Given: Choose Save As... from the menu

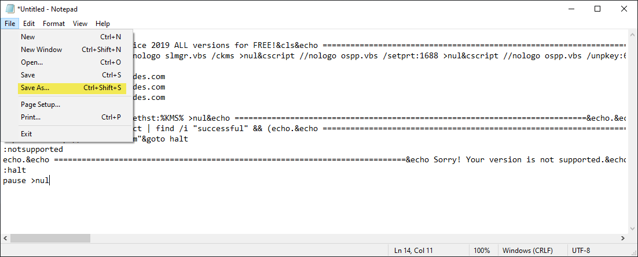Looking at the screenshot, I should [35, 88].
